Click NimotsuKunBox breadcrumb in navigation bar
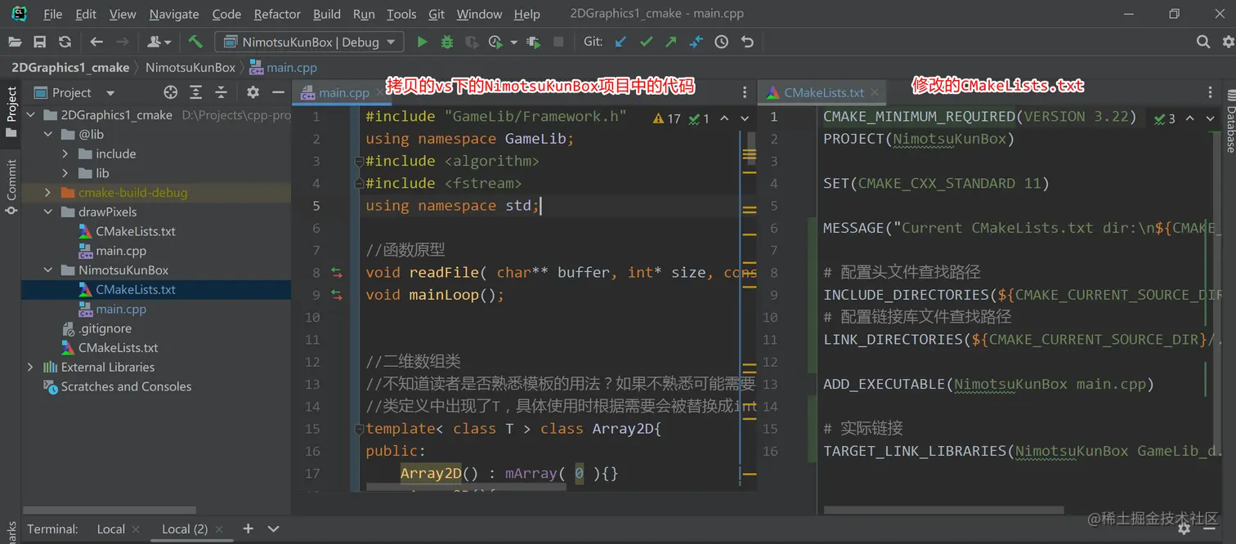Viewport: 1236px width, 544px height. [x=190, y=68]
